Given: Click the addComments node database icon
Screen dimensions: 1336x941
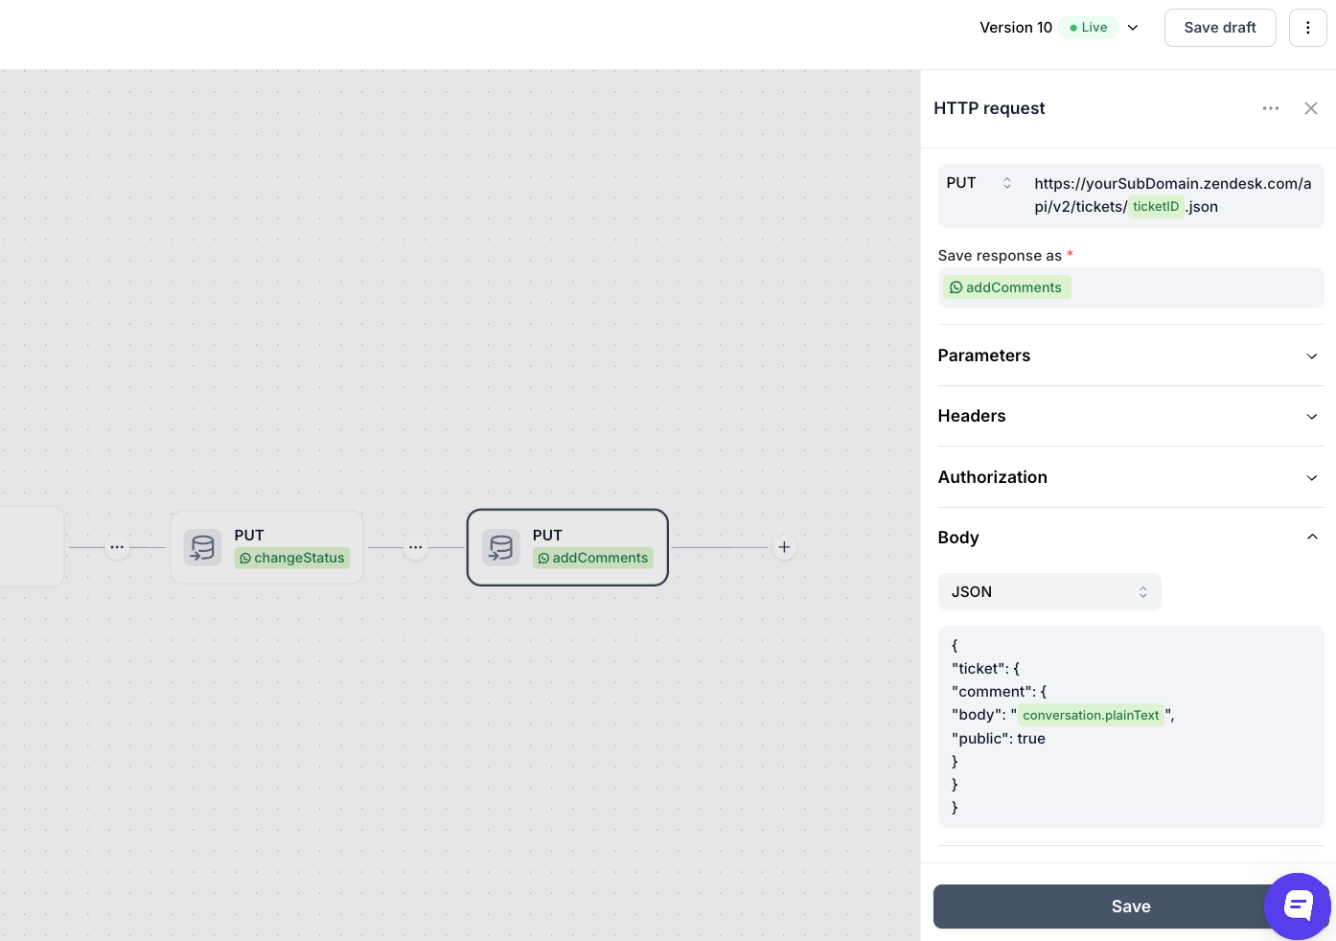Looking at the screenshot, I should [x=501, y=547].
